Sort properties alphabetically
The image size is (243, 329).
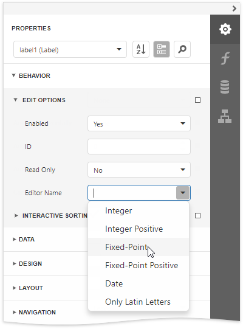coord(141,49)
